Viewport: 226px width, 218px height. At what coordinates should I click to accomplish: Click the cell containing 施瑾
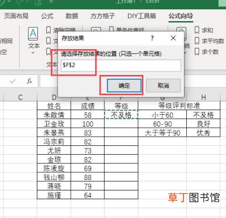54,195
